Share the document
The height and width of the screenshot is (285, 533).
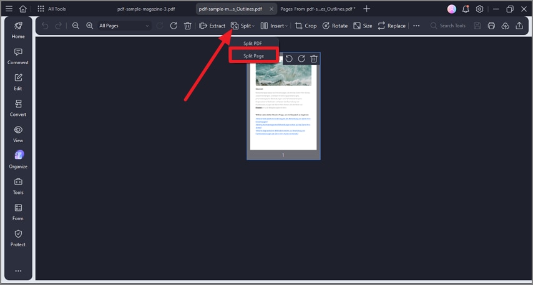pyautogui.click(x=519, y=26)
